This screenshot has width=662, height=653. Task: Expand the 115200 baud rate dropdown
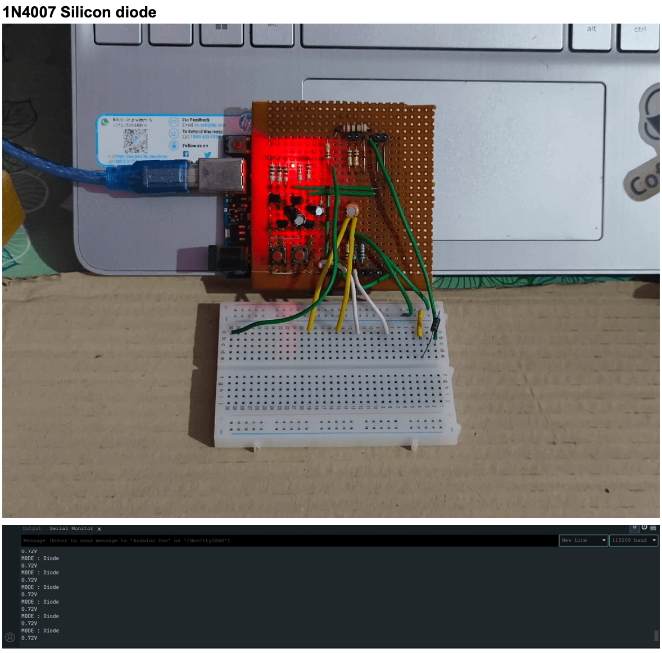click(x=633, y=540)
